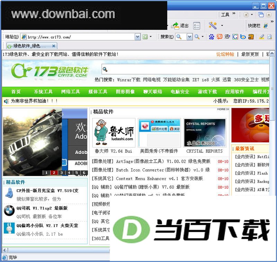277x262 pixels.
Task: Select the 绿色软件_绿色 browser tab
Action: 32,46
